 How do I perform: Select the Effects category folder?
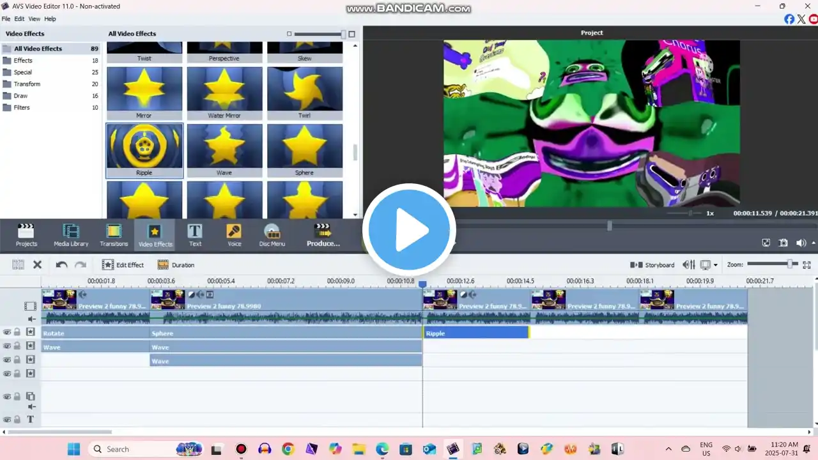[50, 61]
